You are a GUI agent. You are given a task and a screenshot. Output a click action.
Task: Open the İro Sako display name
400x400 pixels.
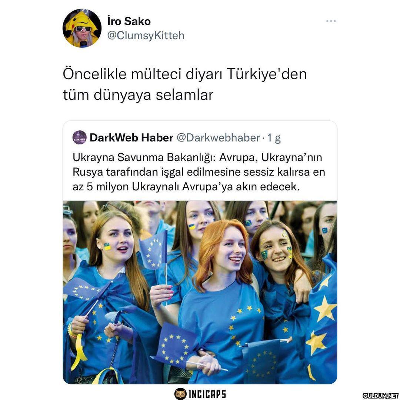pyautogui.click(x=129, y=21)
